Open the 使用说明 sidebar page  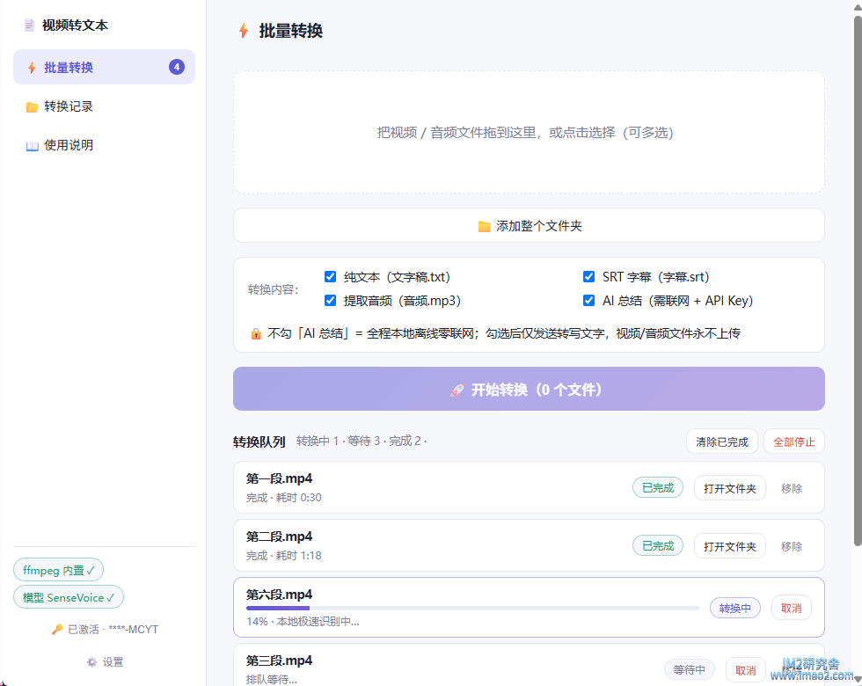(104, 145)
